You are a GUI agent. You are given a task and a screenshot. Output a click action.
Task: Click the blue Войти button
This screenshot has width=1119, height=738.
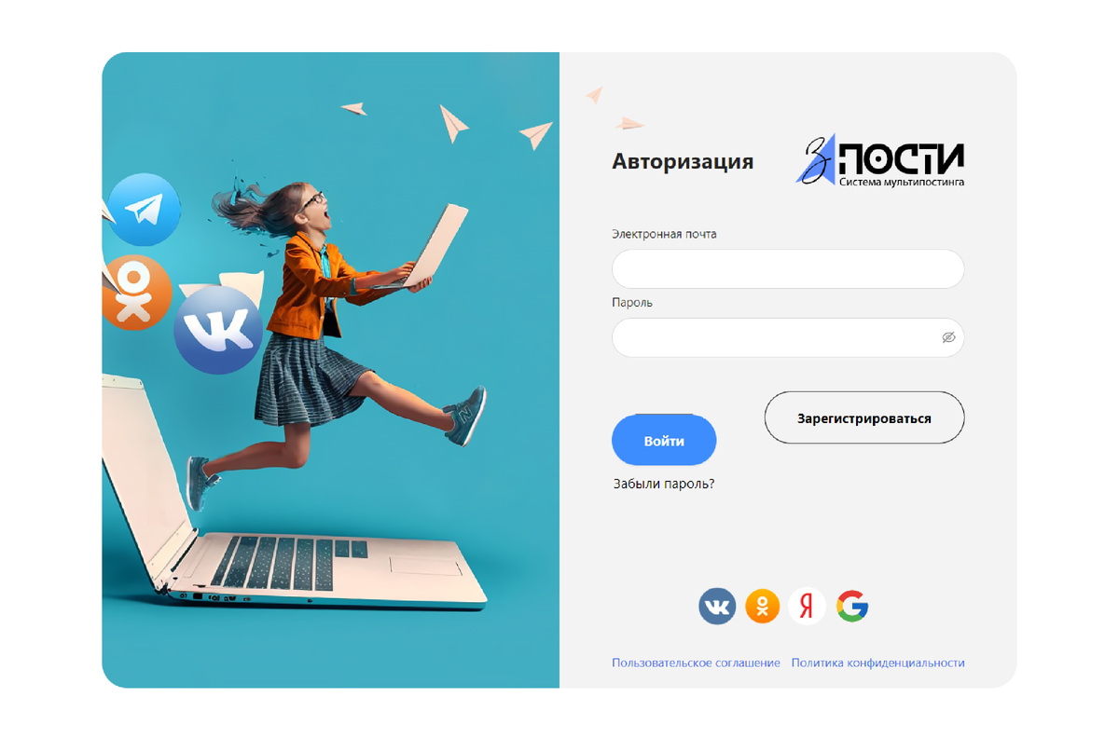664,441
